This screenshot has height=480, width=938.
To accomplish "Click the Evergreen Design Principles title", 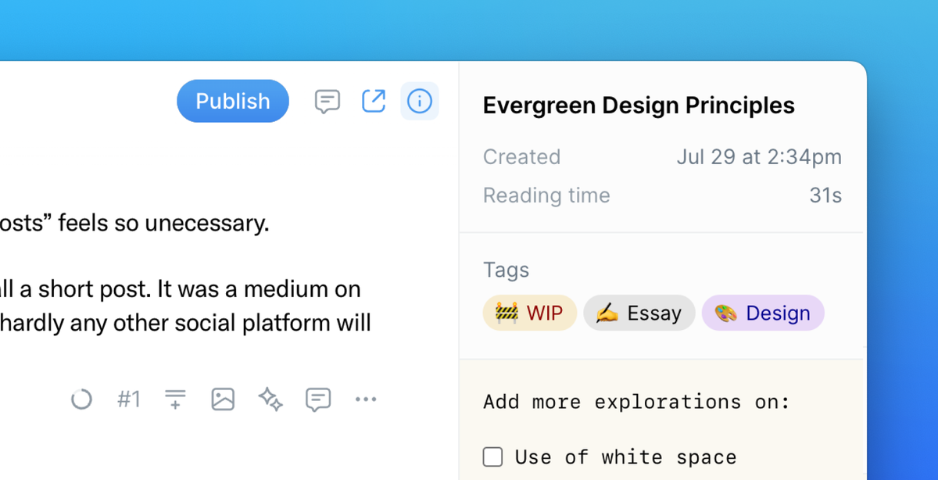I will 639,106.
